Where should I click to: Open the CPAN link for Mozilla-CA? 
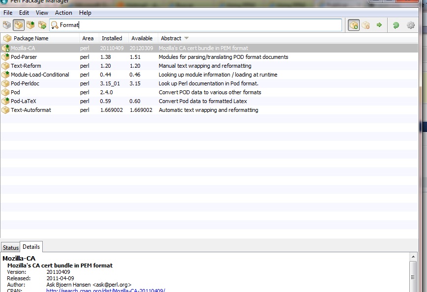(x=106, y=291)
